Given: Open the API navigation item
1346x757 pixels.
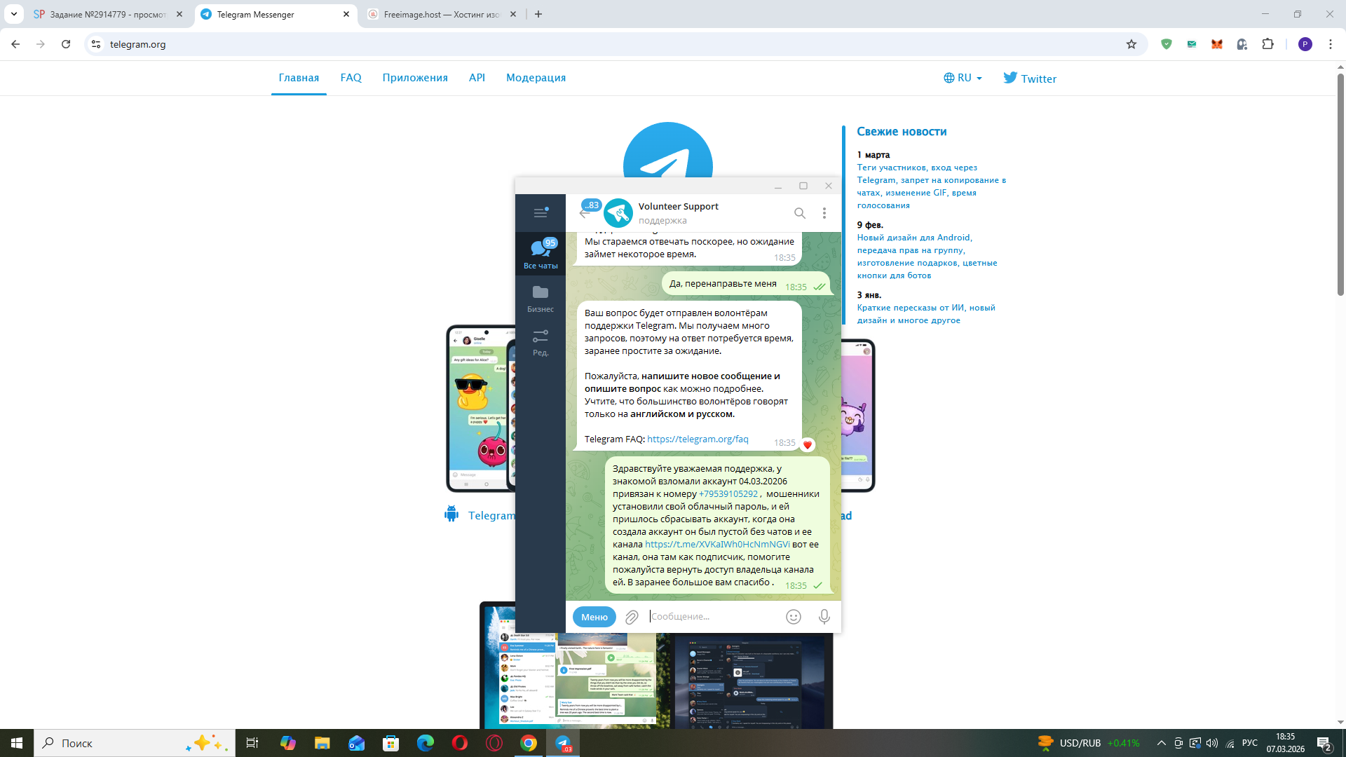Looking at the screenshot, I should (x=477, y=78).
